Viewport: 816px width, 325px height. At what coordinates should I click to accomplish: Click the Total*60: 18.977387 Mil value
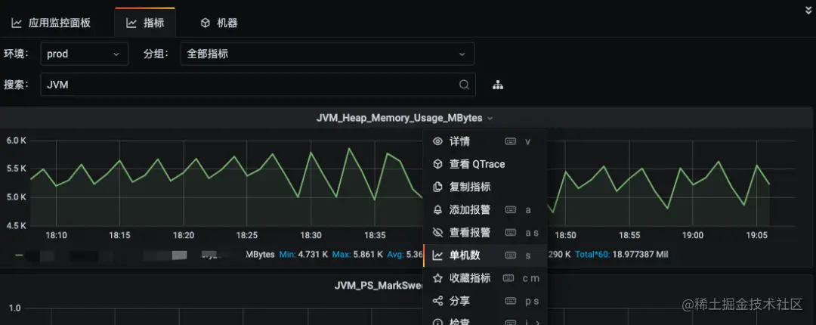point(621,255)
